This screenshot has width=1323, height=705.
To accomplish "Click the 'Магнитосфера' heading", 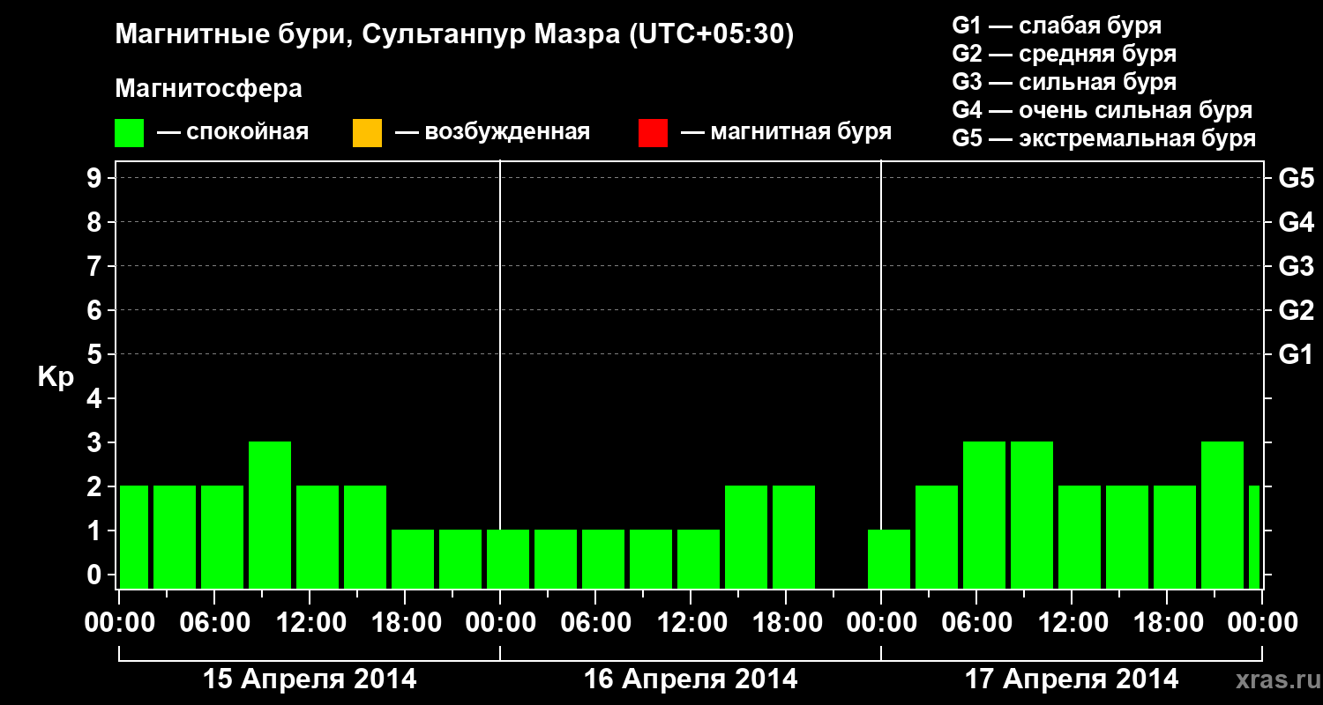I will 208,89.
